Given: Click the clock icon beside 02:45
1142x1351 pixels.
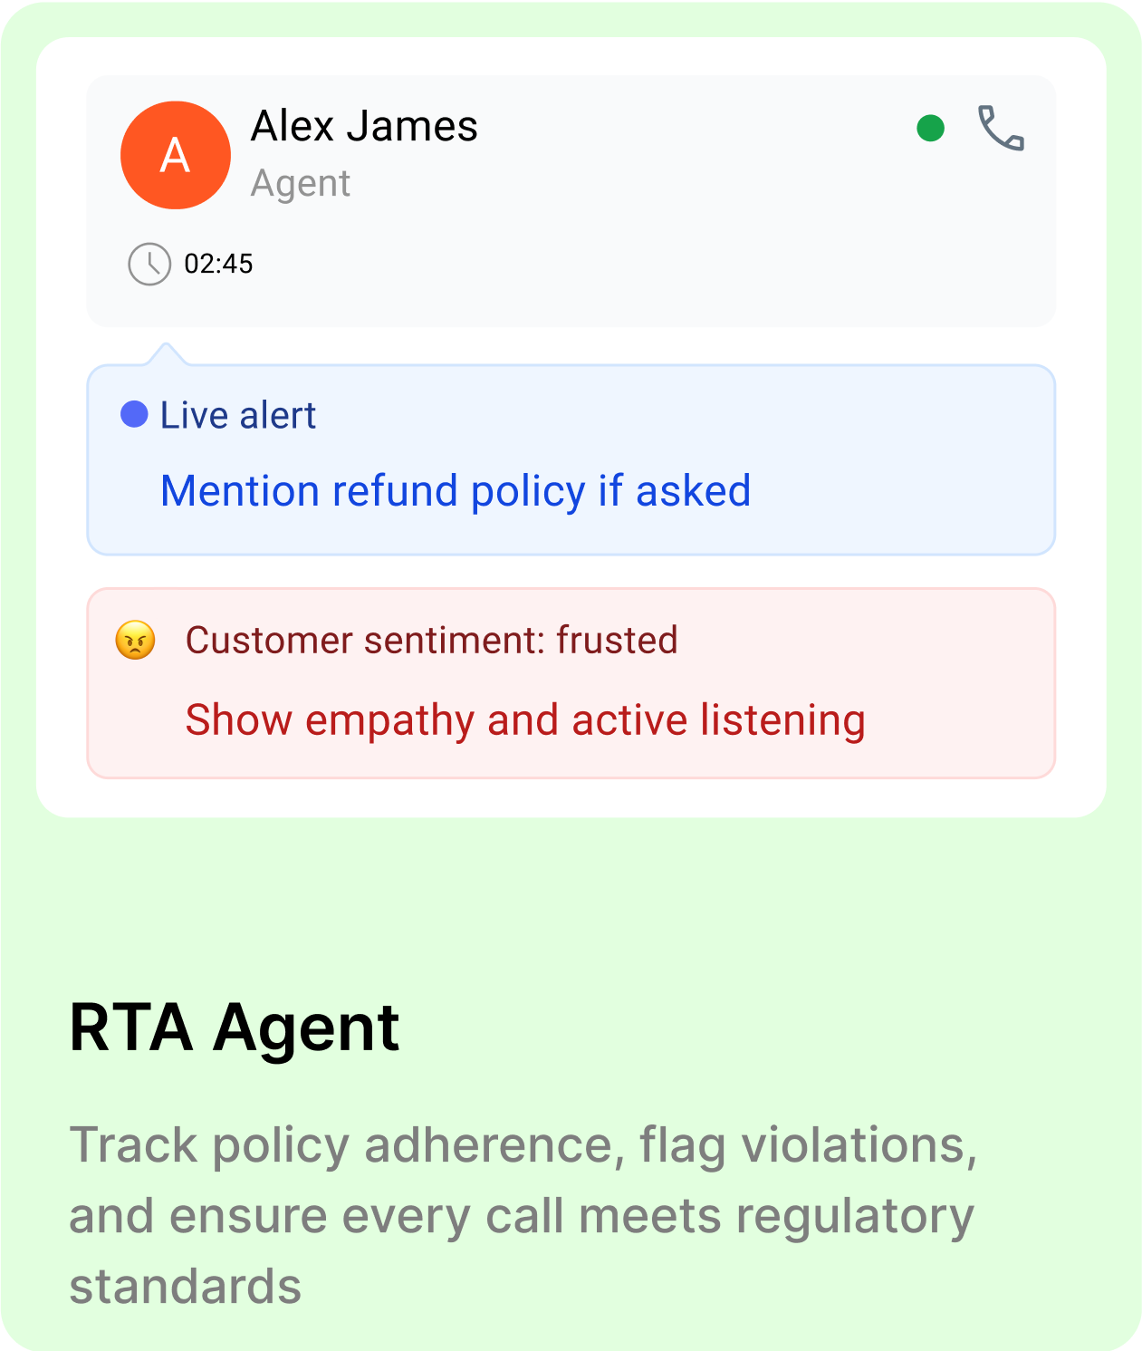Looking at the screenshot, I should [x=149, y=264].
